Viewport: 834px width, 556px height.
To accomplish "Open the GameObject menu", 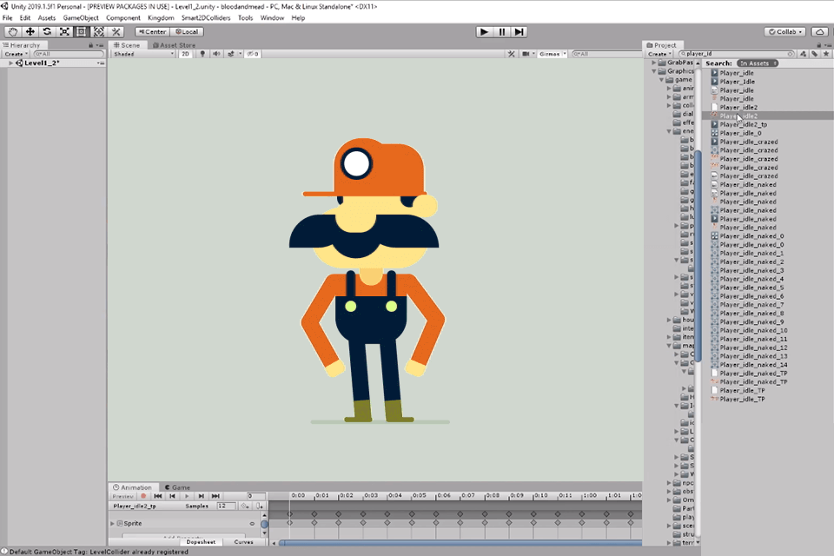I will pos(81,17).
